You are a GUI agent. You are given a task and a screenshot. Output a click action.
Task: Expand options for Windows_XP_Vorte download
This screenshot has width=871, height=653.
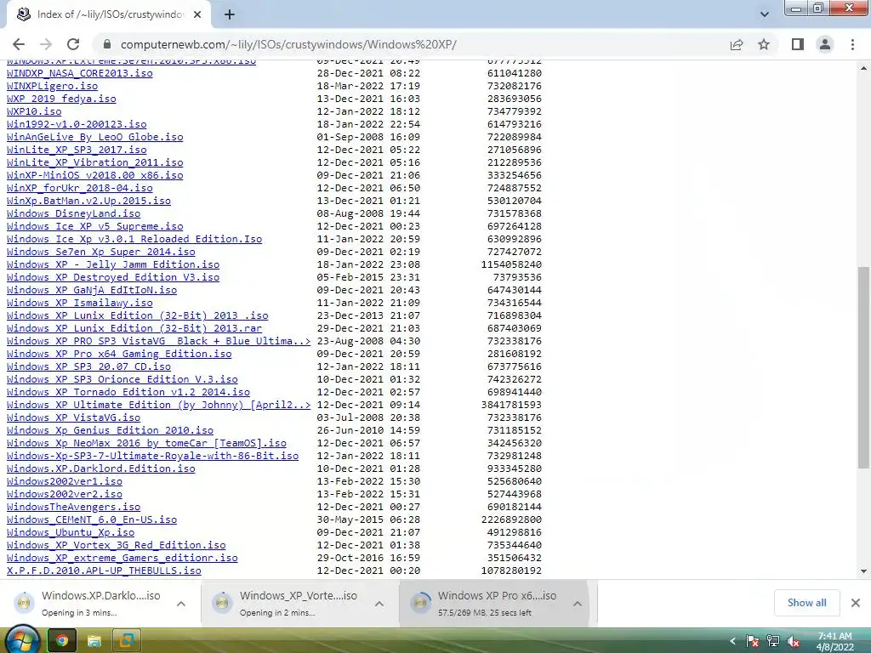pyautogui.click(x=379, y=604)
